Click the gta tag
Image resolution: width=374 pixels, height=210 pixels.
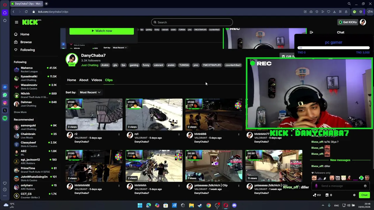pyautogui.click(x=115, y=65)
